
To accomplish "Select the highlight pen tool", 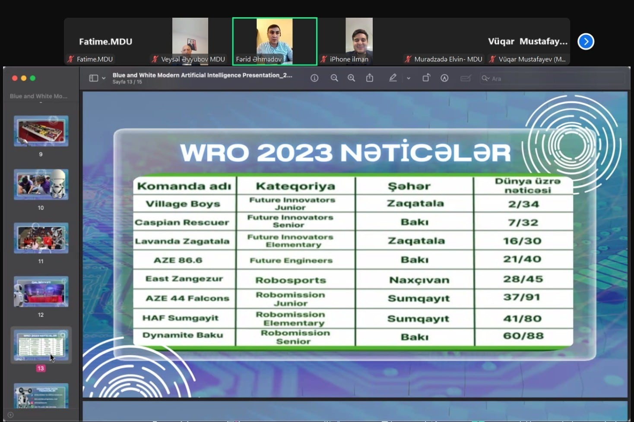I will pyautogui.click(x=393, y=78).
